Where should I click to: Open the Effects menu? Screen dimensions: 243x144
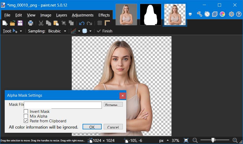(x=104, y=15)
